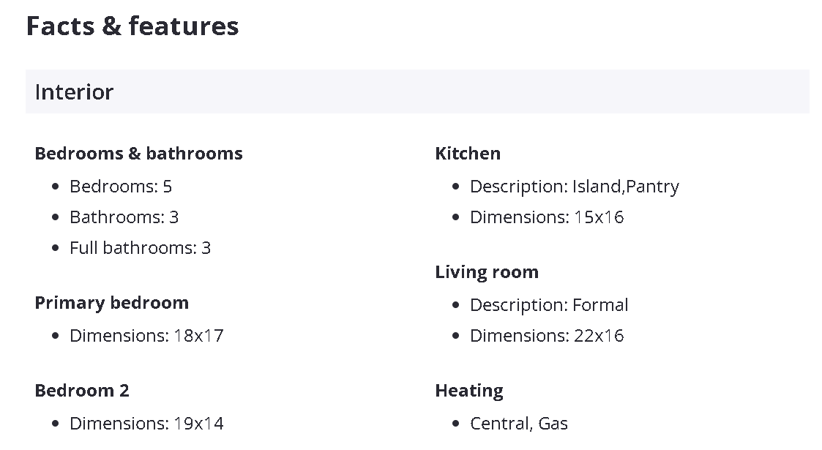The width and height of the screenshot is (822, 450).
Task: Click the Kitchen subheading
Action: [468, 154]
